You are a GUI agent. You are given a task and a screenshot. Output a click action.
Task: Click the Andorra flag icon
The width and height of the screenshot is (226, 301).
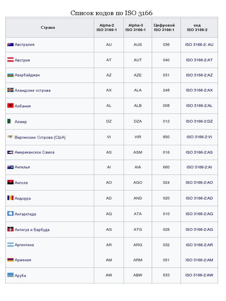point(11,198)
